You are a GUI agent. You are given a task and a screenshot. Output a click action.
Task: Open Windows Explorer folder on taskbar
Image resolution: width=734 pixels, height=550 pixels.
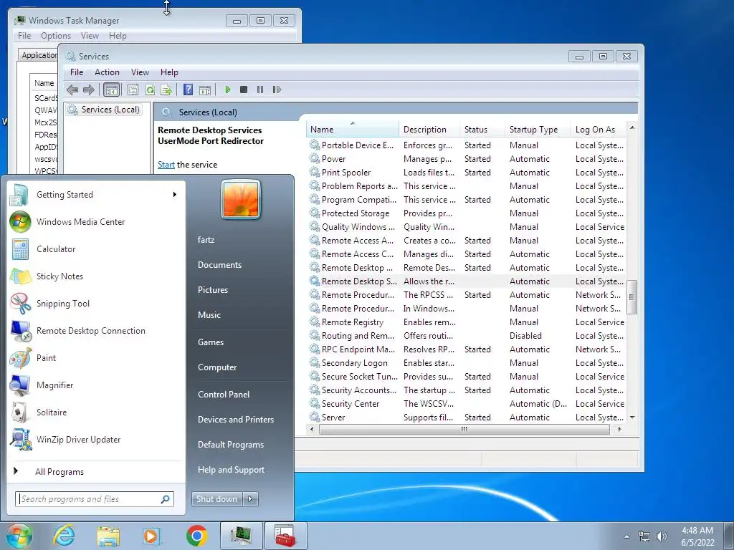click(x=108, y=536)
